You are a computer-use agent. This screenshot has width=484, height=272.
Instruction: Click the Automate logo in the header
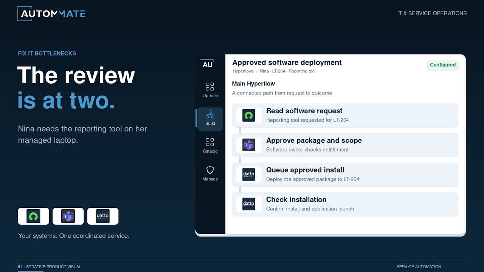51,14
